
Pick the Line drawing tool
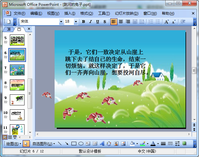[60, 144]
